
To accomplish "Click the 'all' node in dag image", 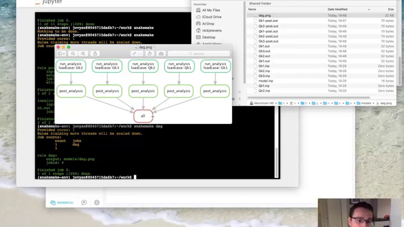I will pyautogui.click(x=143, y=116).
